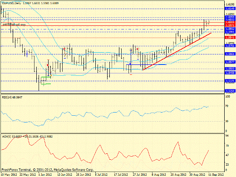Click the RSI 100 axis value
Screen dimensions: 236x177
coord(228,97)
